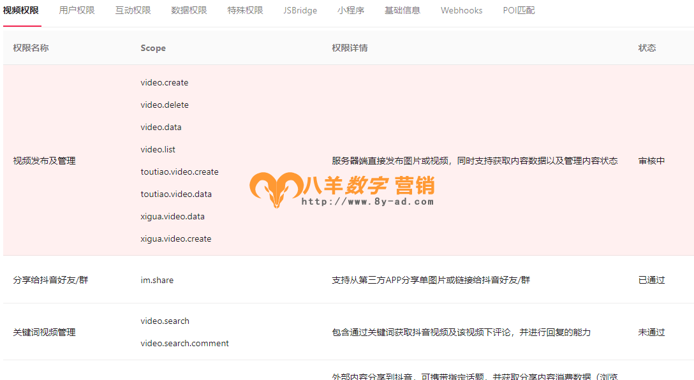Click the video.delete scope
The width and height of the screenshot is (694, 380).
pyautogui.click(x=165, y=105)
